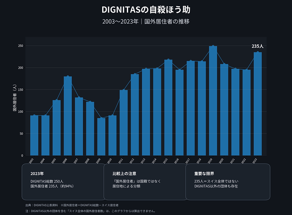Click the y-axis tick value "150"
The height and width of the screenshot is (215, 292).
[21, 90]
